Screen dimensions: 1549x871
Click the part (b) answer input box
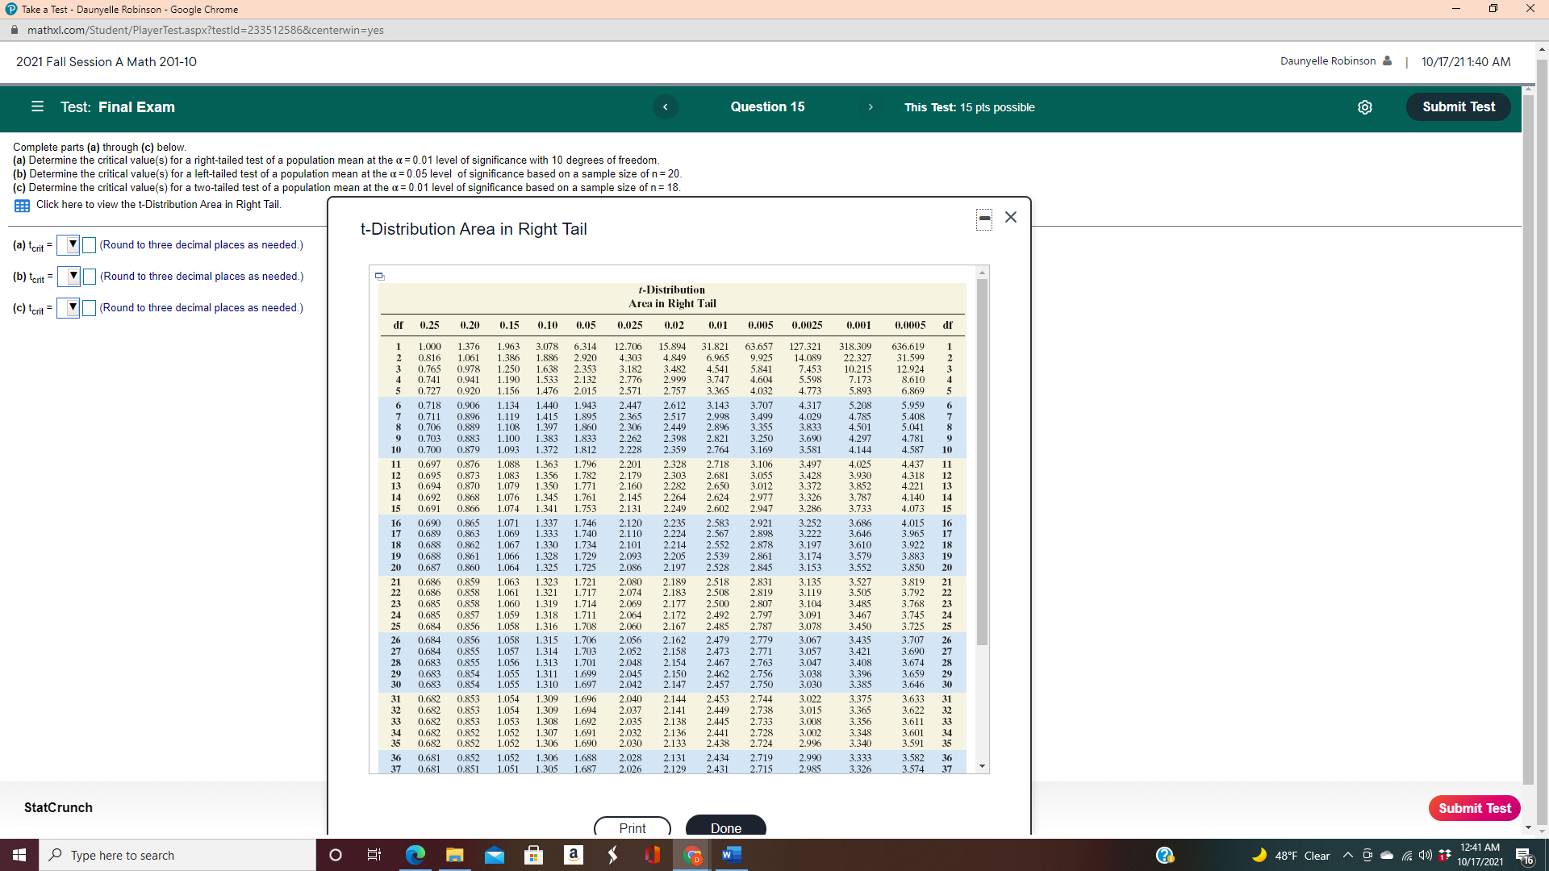pyautogui.click(x=90, y=277)
